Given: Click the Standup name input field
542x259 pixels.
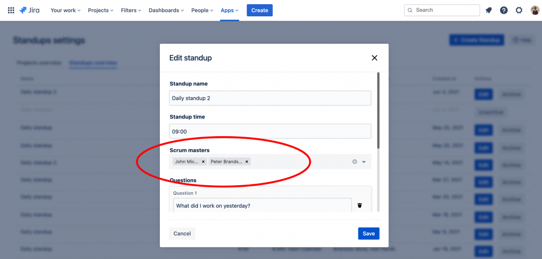Looking at the screenshot, I should coord(270,98).
